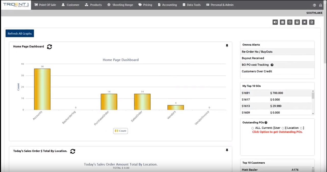Click the skip-to-first arrow icon
This screenshot has width=327, height=172.
(304, 22)
